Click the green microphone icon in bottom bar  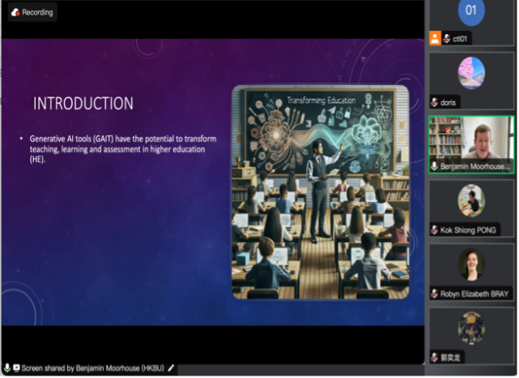click(x=7, y=368)
